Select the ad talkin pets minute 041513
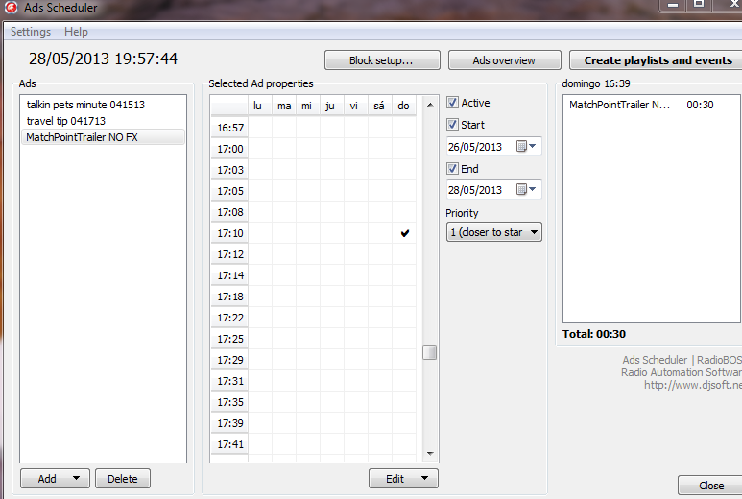 tap(103, 105)
